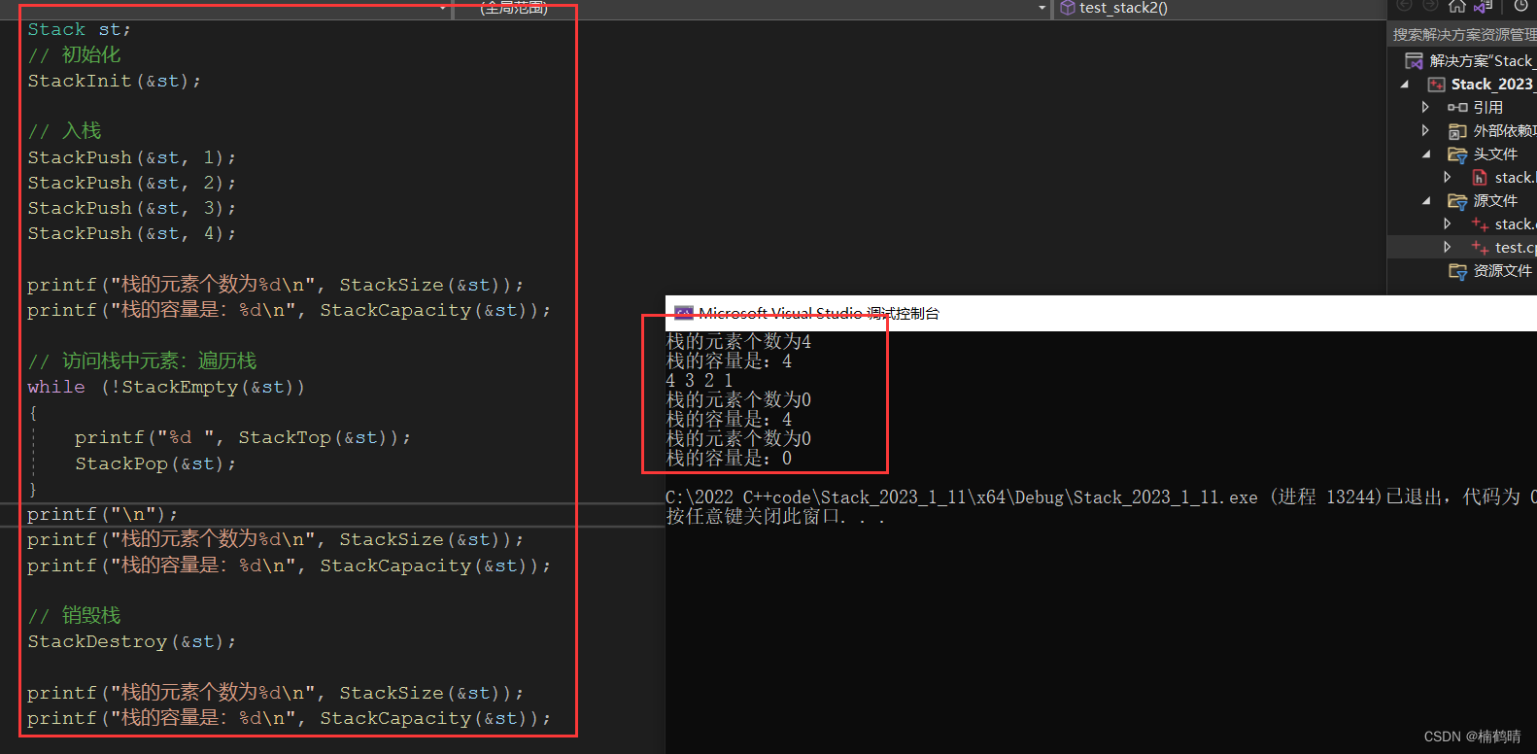This screenshot has width=1537, height=754.
Task: Click the 资源文件 filter folder icon
Action: pyautogui.click(x=1457, y=271)
